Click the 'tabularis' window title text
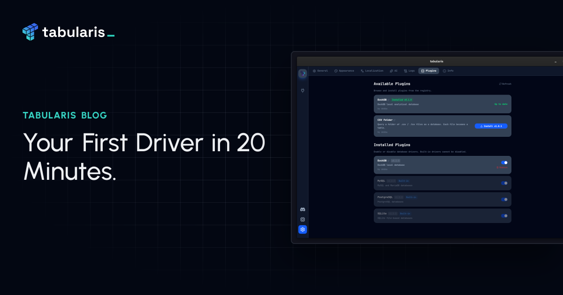Screen dimensions: 563x295 pyautogui.click(x=436, y=61)
